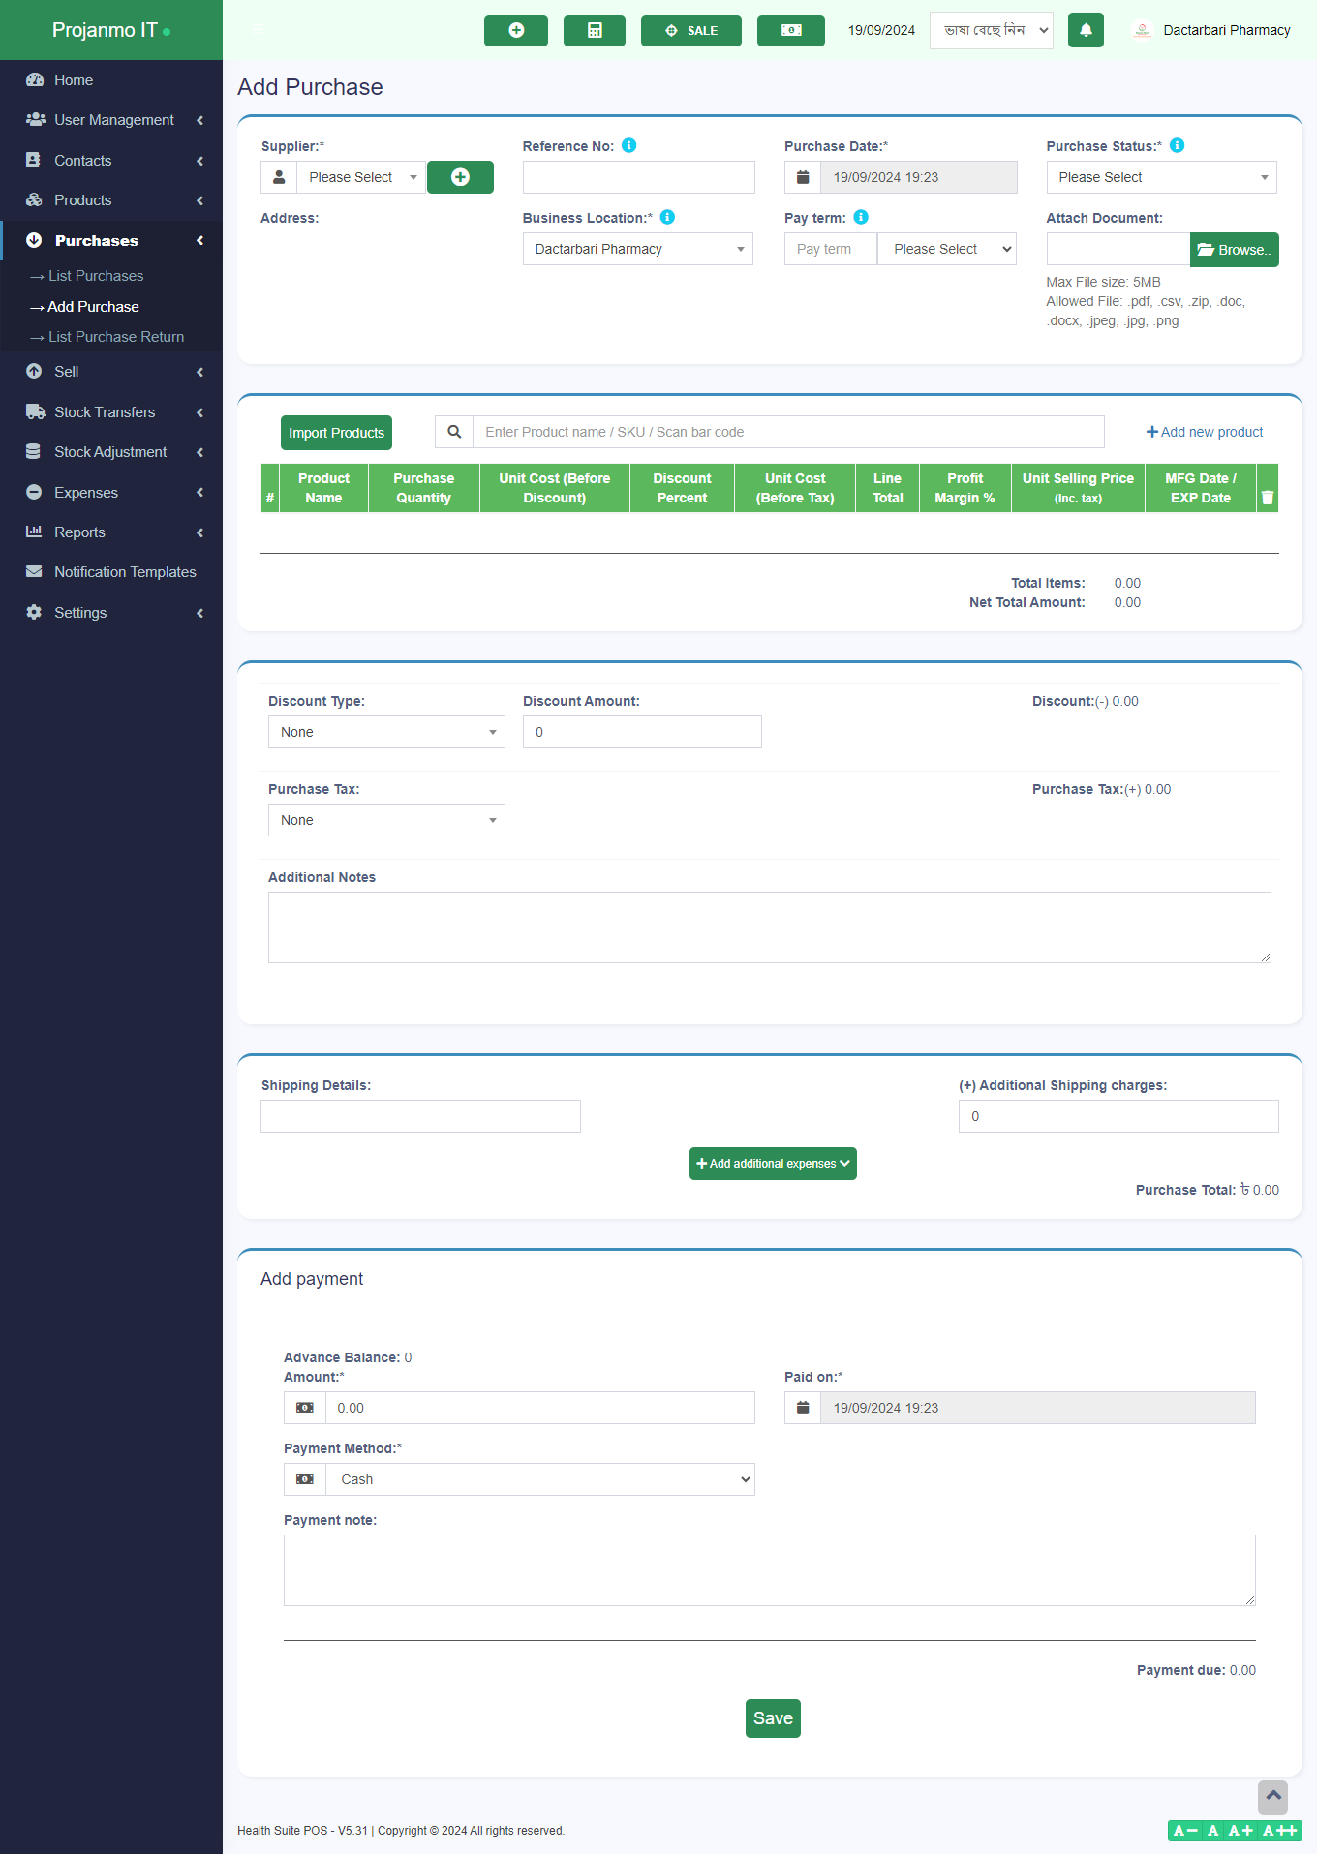The width and height of the screenshot is (1317, 1854).
Task: Open the language selector dropdown in header
Action: coord(992,30)
